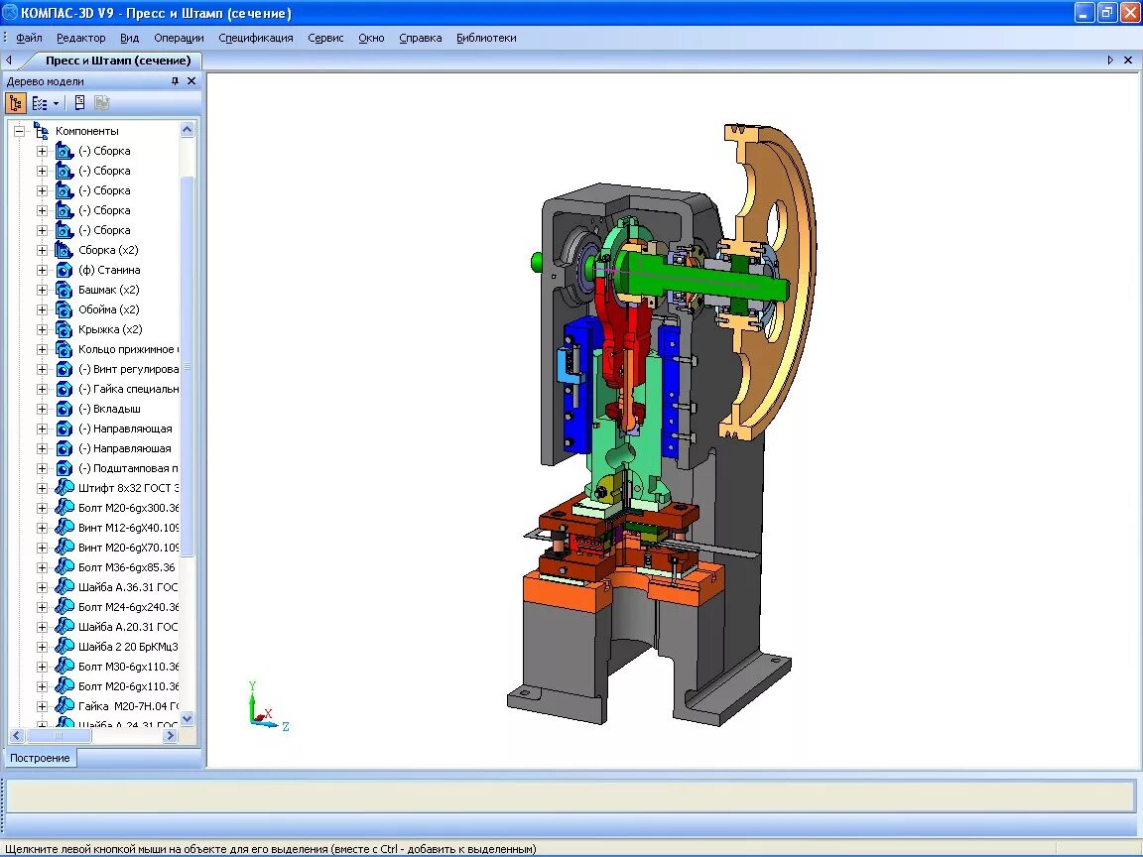The height and width of the screenshot is (857, 1143).
Task: Select Болт М36-6gx85.36 tree item
Action: (x=127, y=567)
